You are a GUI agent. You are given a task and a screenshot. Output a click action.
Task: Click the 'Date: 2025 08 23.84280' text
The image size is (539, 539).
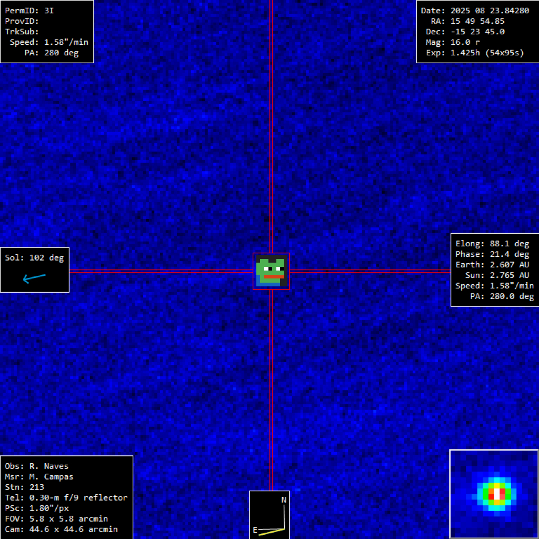475,11
